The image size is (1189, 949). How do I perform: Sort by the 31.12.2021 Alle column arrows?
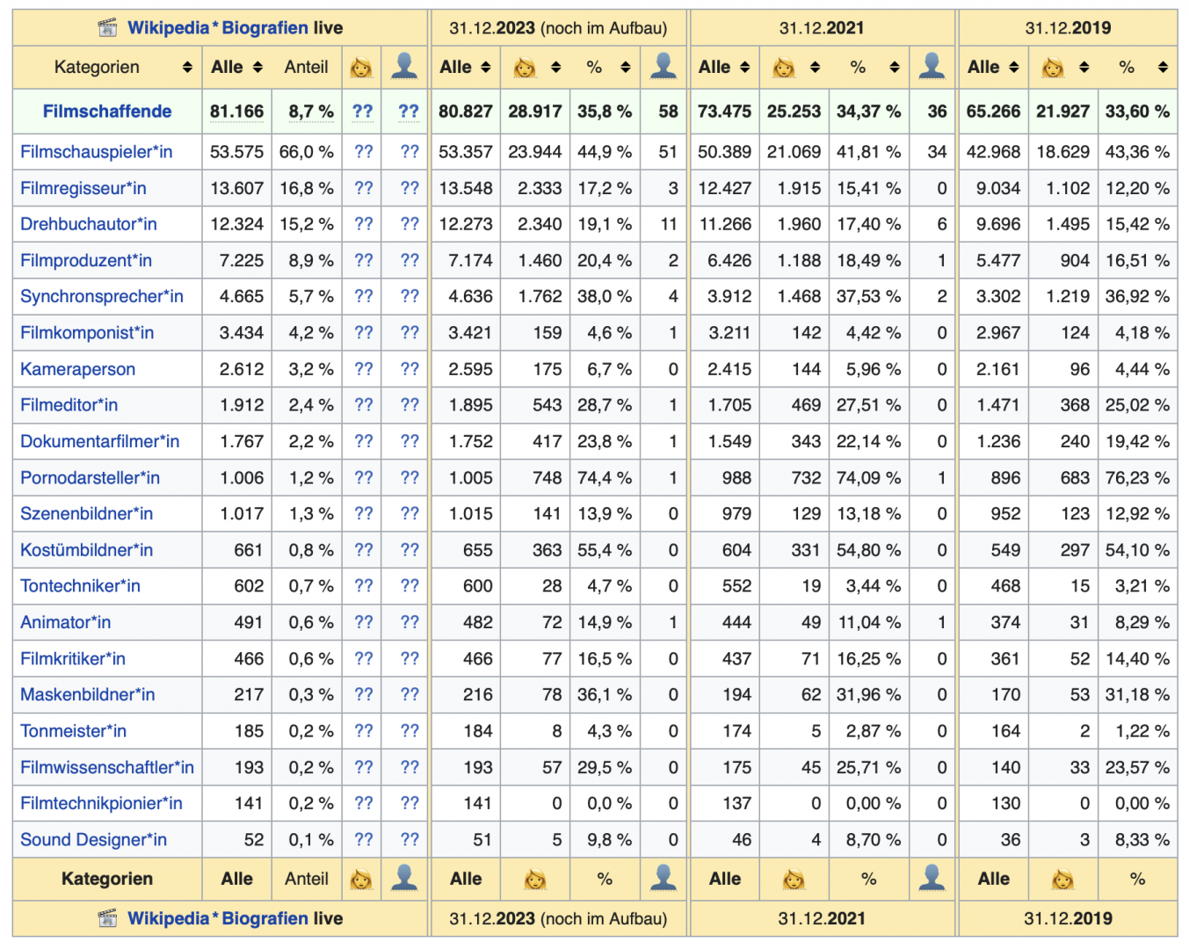coord(745,68)
